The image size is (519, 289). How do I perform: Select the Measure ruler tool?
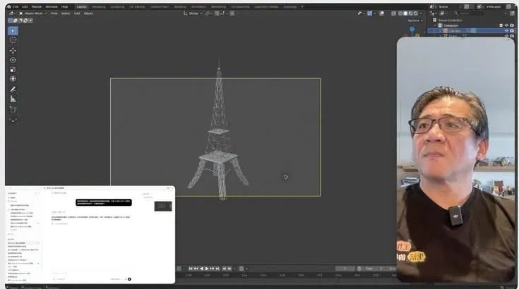(13, 99)
